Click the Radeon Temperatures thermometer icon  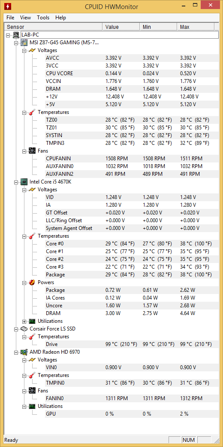pos(32,375)
